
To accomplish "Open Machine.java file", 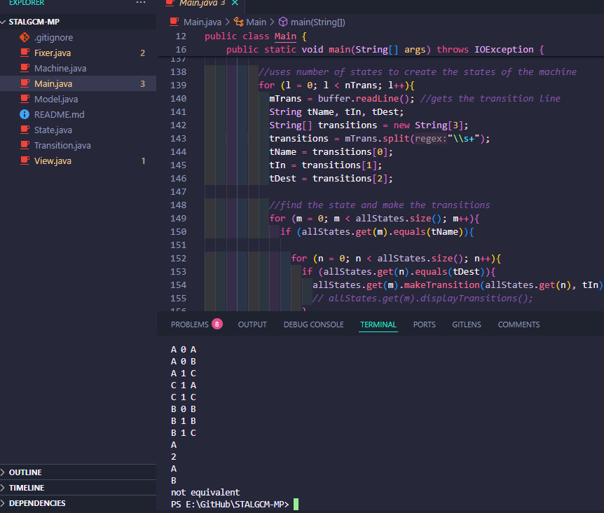I will click(60, 68).
